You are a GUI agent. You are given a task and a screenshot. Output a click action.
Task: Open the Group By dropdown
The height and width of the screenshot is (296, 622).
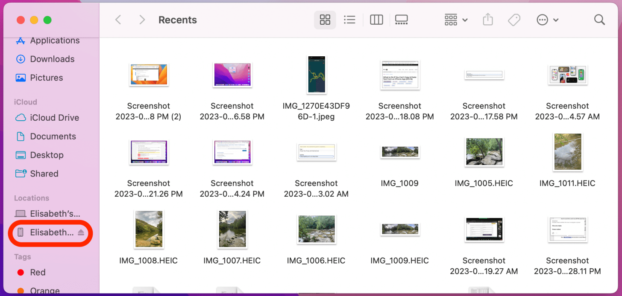456,20
